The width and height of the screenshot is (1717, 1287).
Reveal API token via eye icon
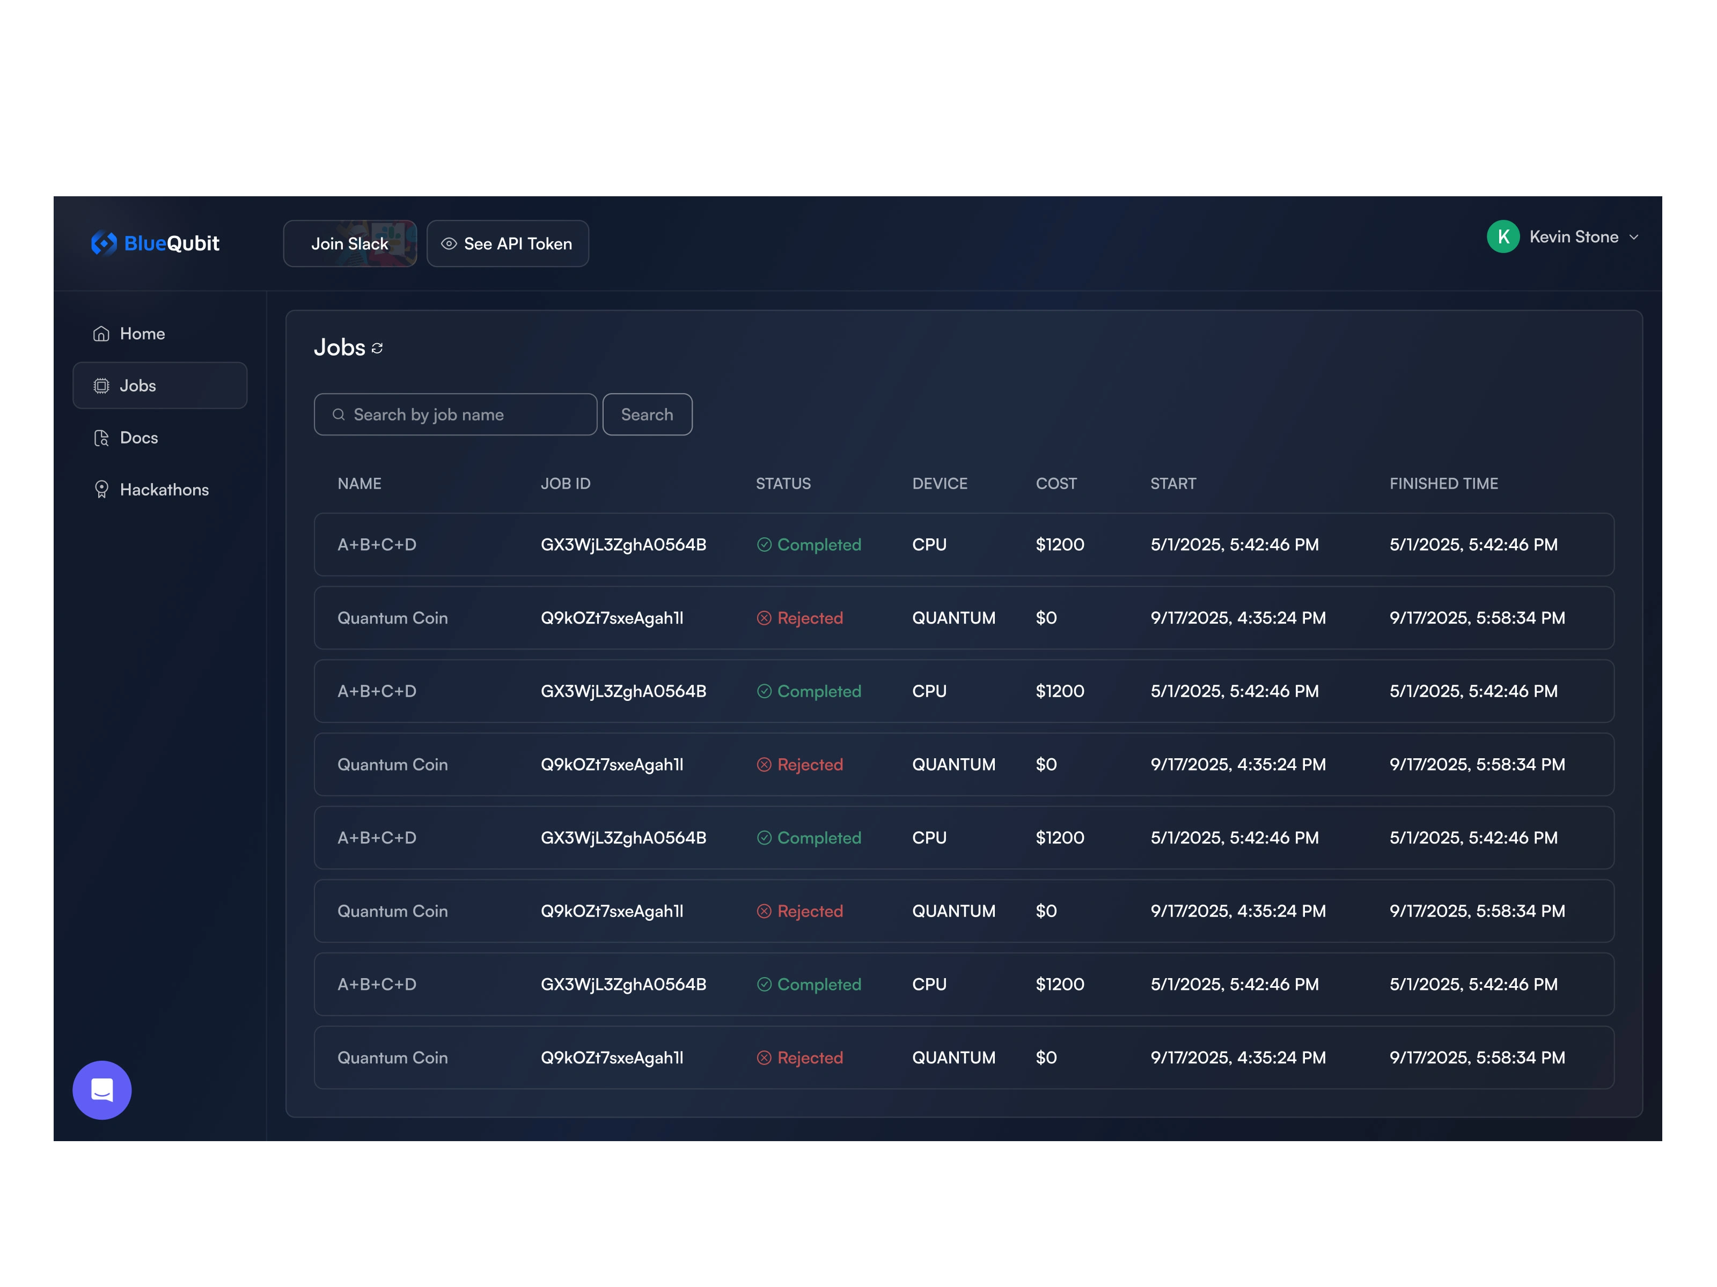[449, 243]
